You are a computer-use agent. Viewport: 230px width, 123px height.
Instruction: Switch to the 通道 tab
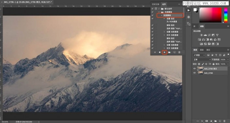(x=202, y=50)
